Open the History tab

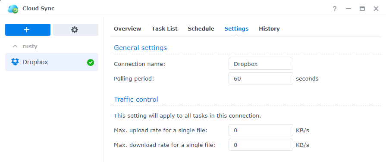pyautogui.click(x=269, y=29)
